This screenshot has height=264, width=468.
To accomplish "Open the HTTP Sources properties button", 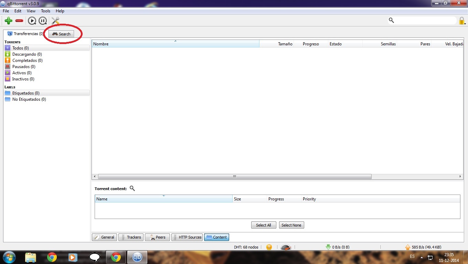I will (x=187, y=237).
